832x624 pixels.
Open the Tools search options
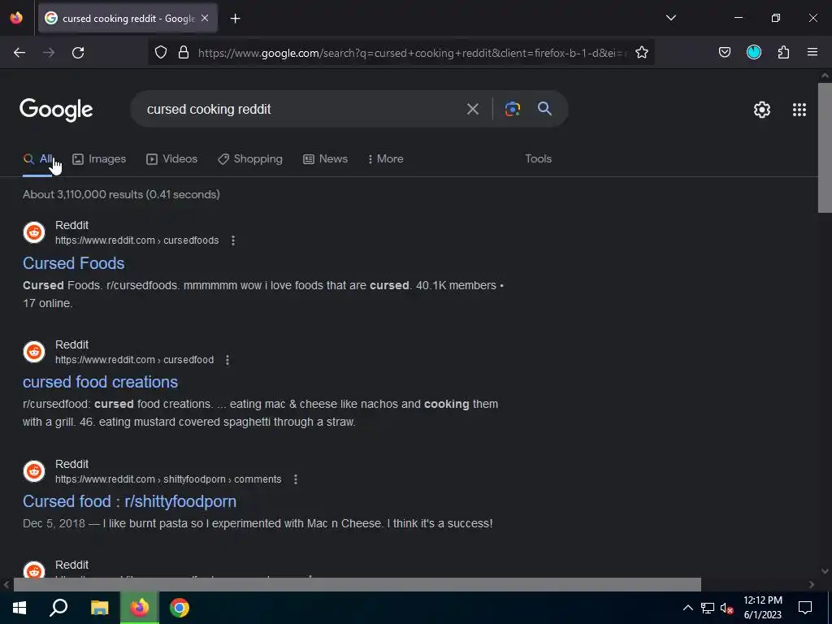[x=538, y=158]
